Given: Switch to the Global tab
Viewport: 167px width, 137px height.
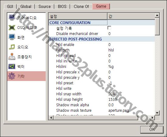Looking at the screenshot, I should (26, 6).
